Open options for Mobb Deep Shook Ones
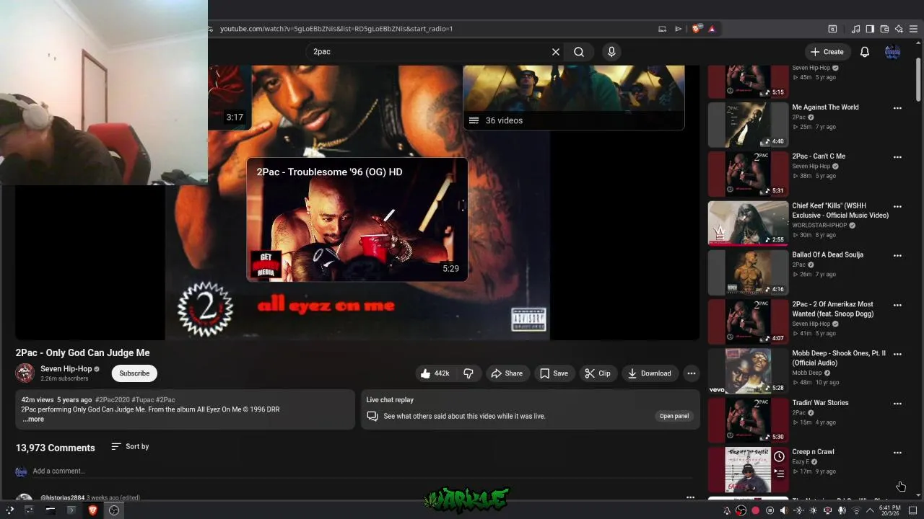This screenshot has height=519, width=924. coord(897,354)
